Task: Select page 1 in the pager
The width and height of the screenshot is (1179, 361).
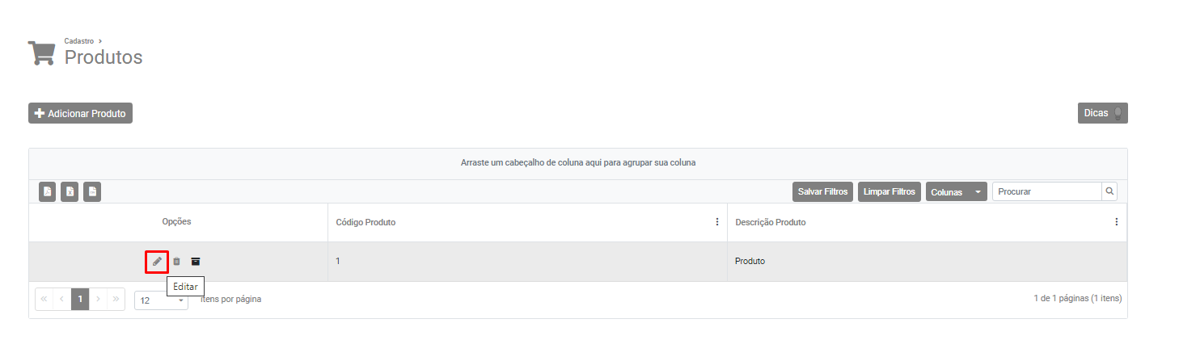Action: (x=80, y=299)
